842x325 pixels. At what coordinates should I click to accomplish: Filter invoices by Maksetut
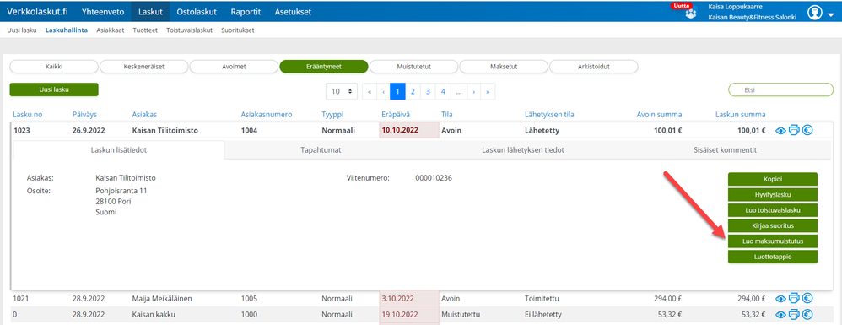coord(504,67)
